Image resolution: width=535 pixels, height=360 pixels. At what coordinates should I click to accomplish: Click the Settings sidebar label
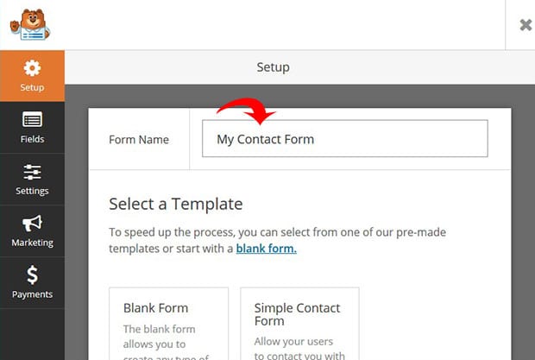pyautogui.click(x=32, y=191)
